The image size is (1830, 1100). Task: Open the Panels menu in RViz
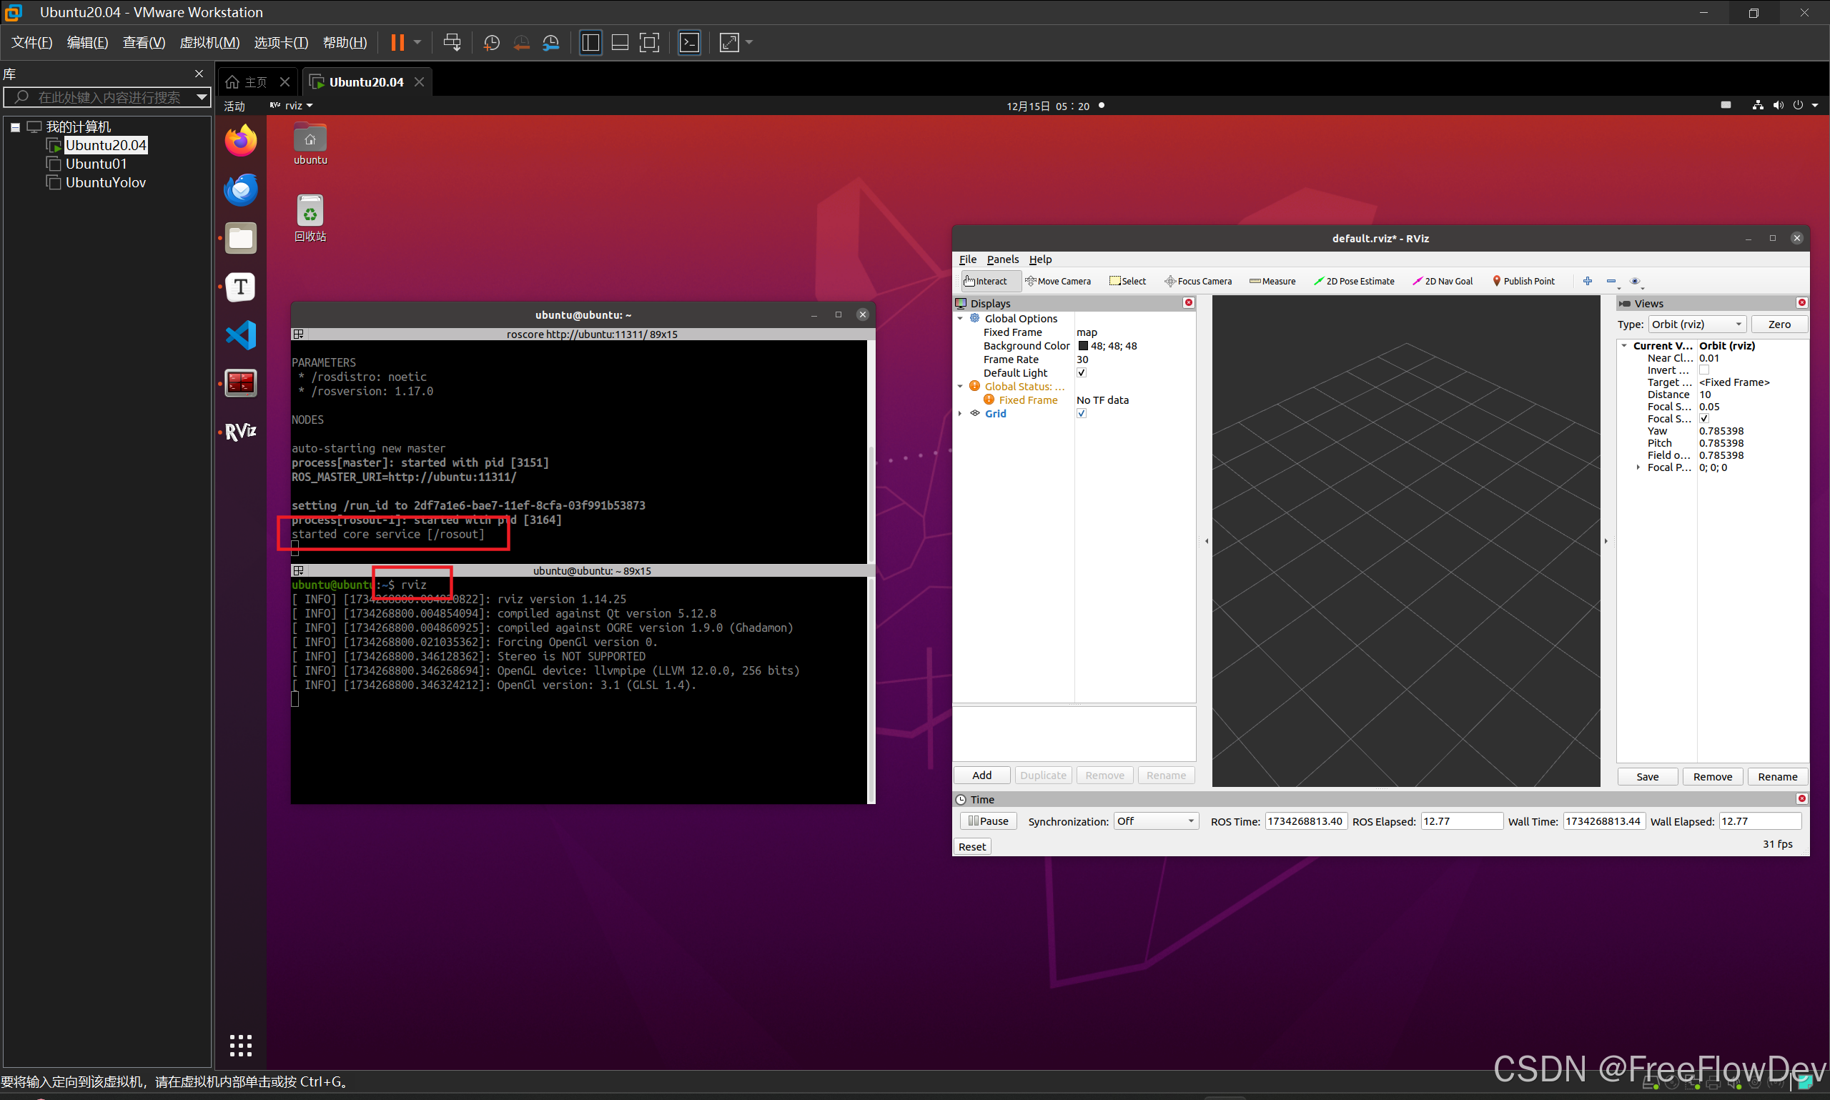[1002, 259]
